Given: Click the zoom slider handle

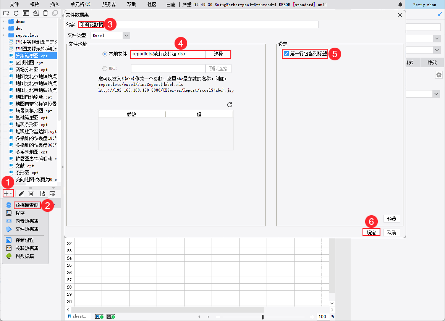Looking at the screenshot, I should click(262, 317).
